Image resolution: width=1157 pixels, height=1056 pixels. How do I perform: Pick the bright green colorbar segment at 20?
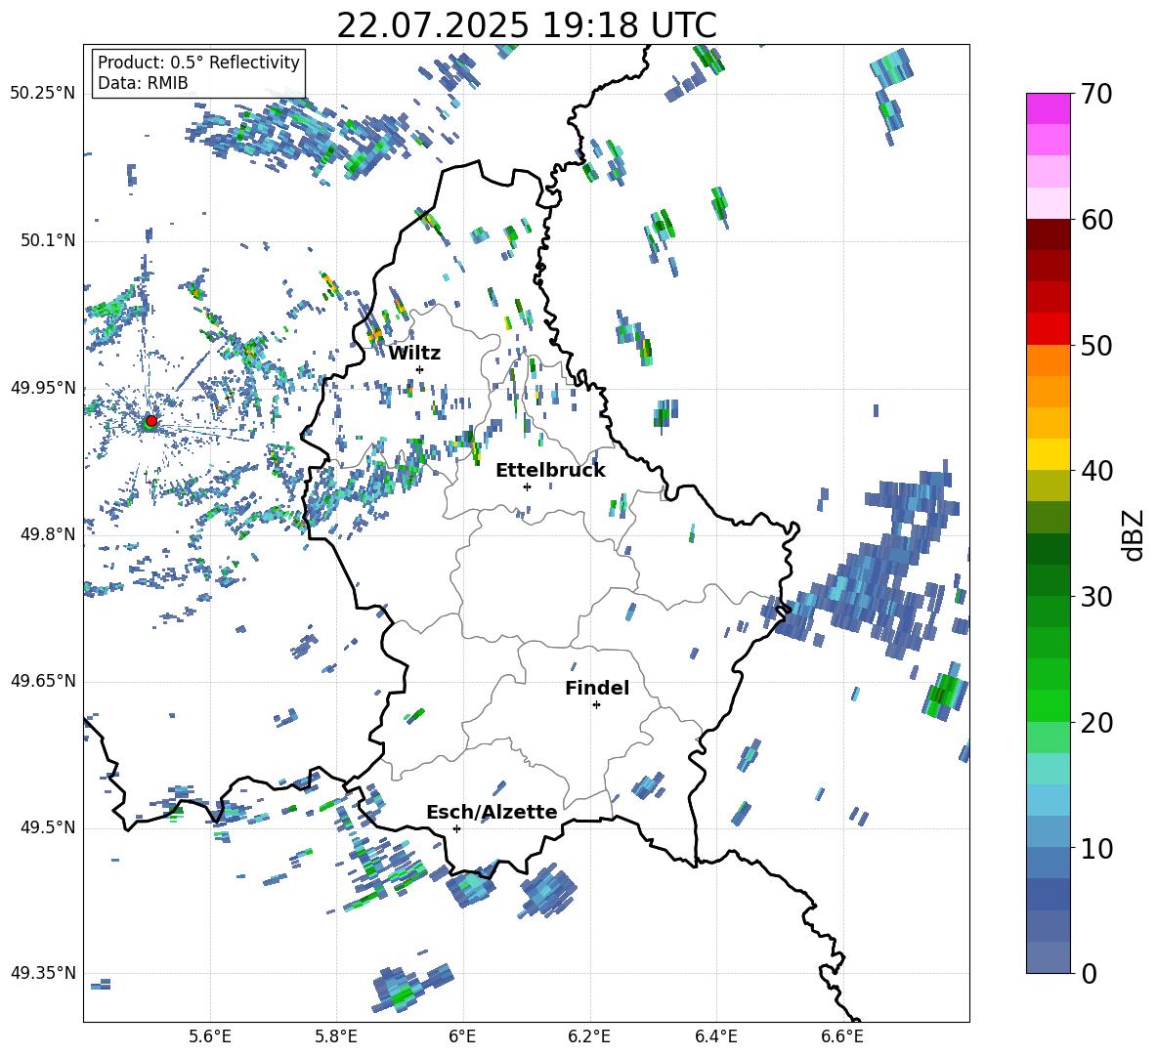click(1049, 705)
